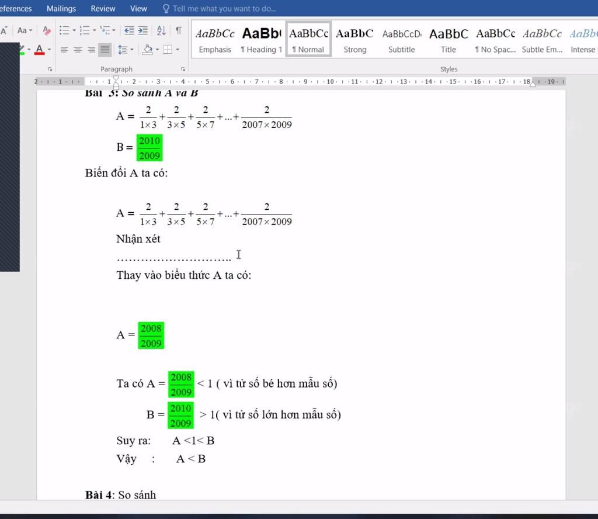This screenshot has height=519, width=598.
Task: Click the Sort A-Z icon
Action: [x=161, y=30]
